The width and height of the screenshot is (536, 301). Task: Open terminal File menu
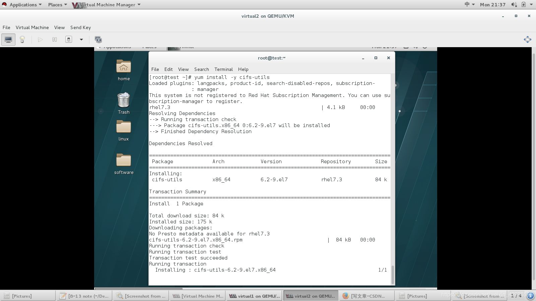pos(155,69)
